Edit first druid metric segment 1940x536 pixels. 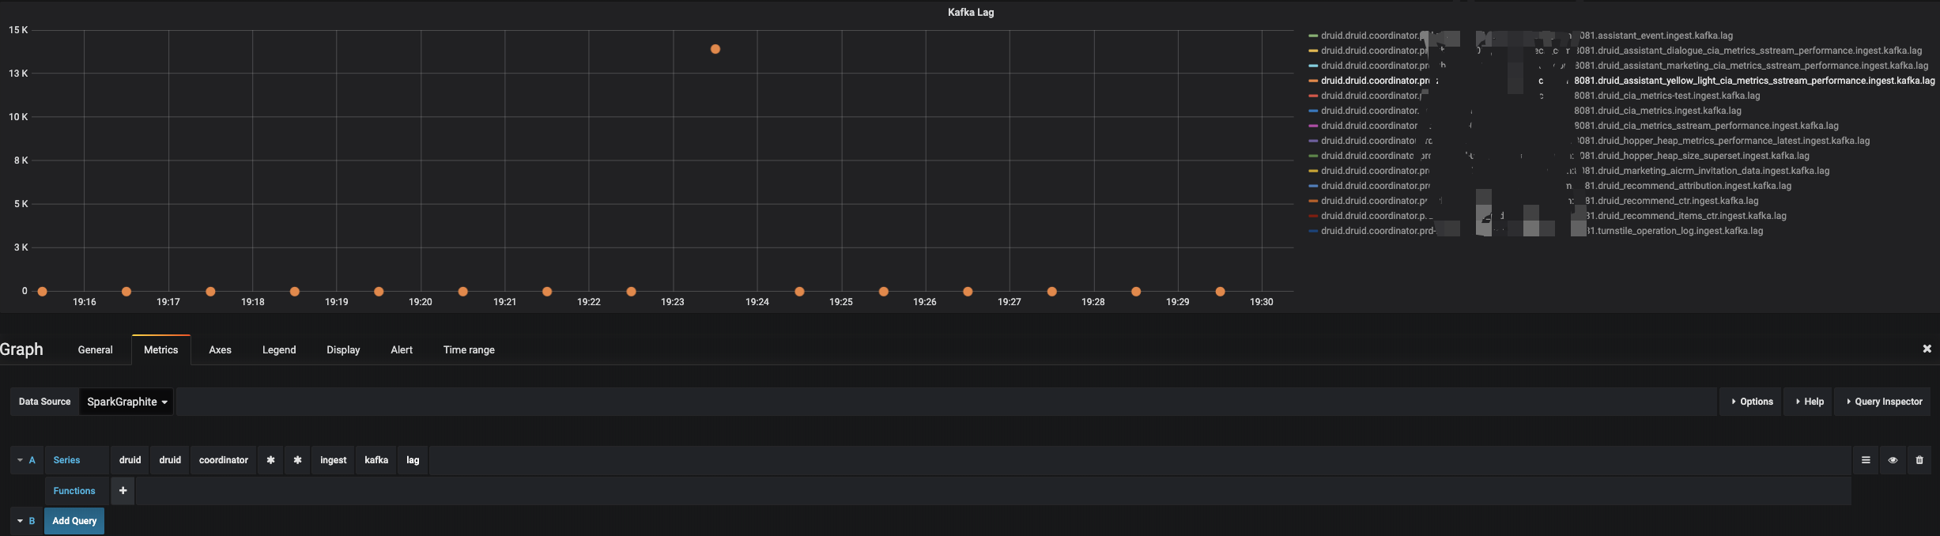(x=130, y=460)
